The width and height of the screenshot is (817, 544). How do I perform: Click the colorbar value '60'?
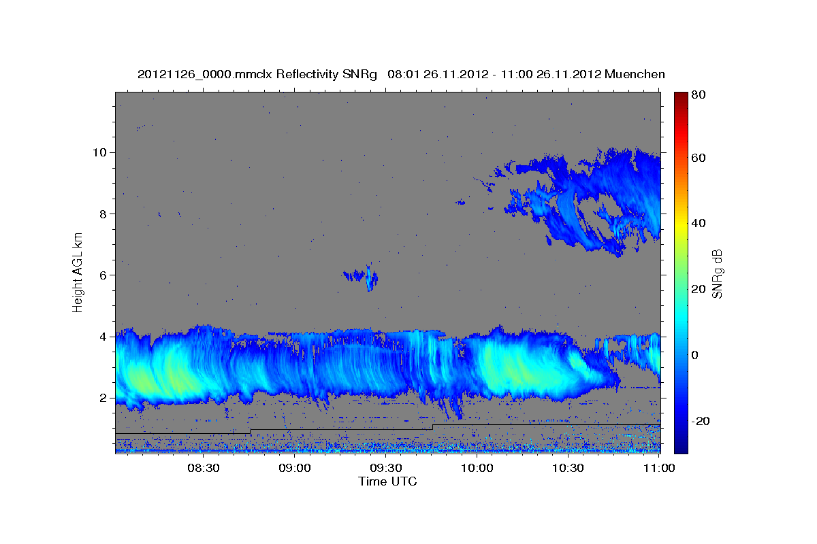click(x=699, y=158)
